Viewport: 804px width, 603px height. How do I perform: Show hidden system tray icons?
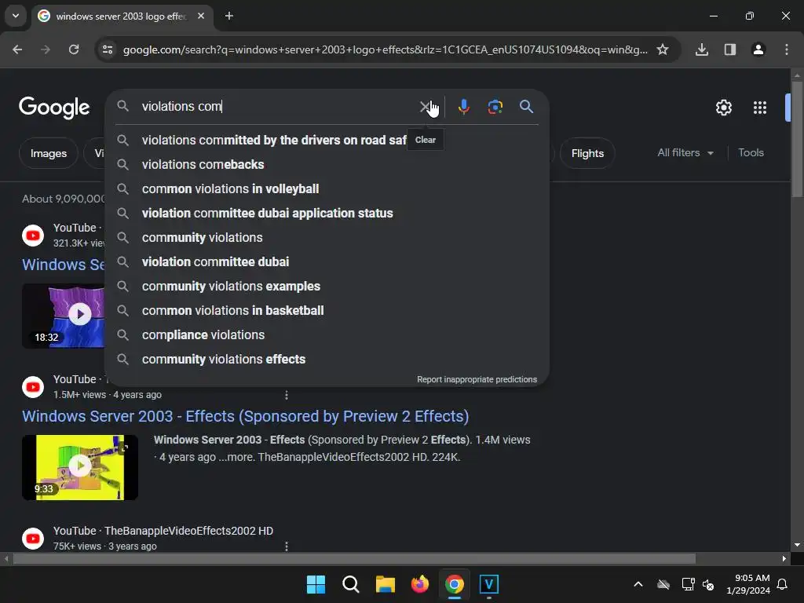[x=638, y=584]
